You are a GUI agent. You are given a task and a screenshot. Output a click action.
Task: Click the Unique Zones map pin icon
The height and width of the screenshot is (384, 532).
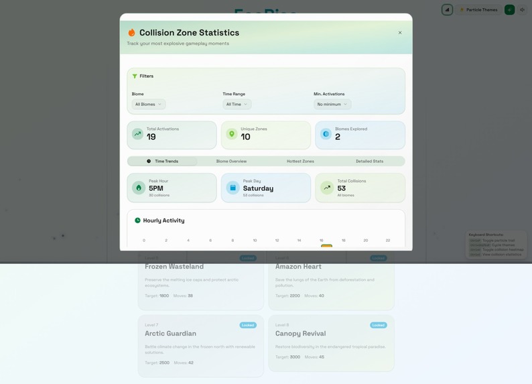[x=232, y=134]
